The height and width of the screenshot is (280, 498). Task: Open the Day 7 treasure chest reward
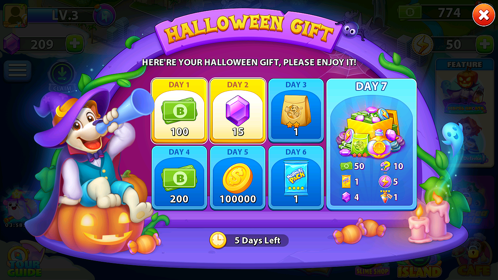[x=372, y=144]
